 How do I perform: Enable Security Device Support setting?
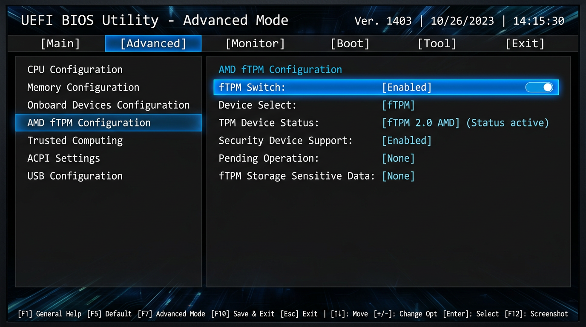406,140
